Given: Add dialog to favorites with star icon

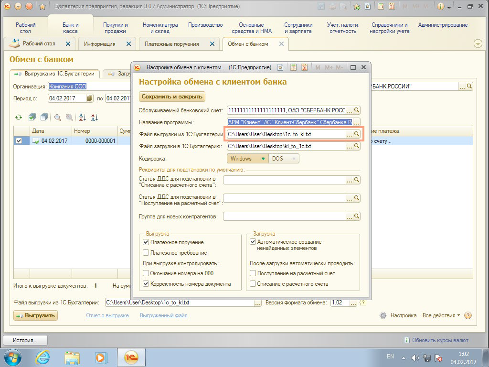Looking at the screenshot, I should 281,67.
